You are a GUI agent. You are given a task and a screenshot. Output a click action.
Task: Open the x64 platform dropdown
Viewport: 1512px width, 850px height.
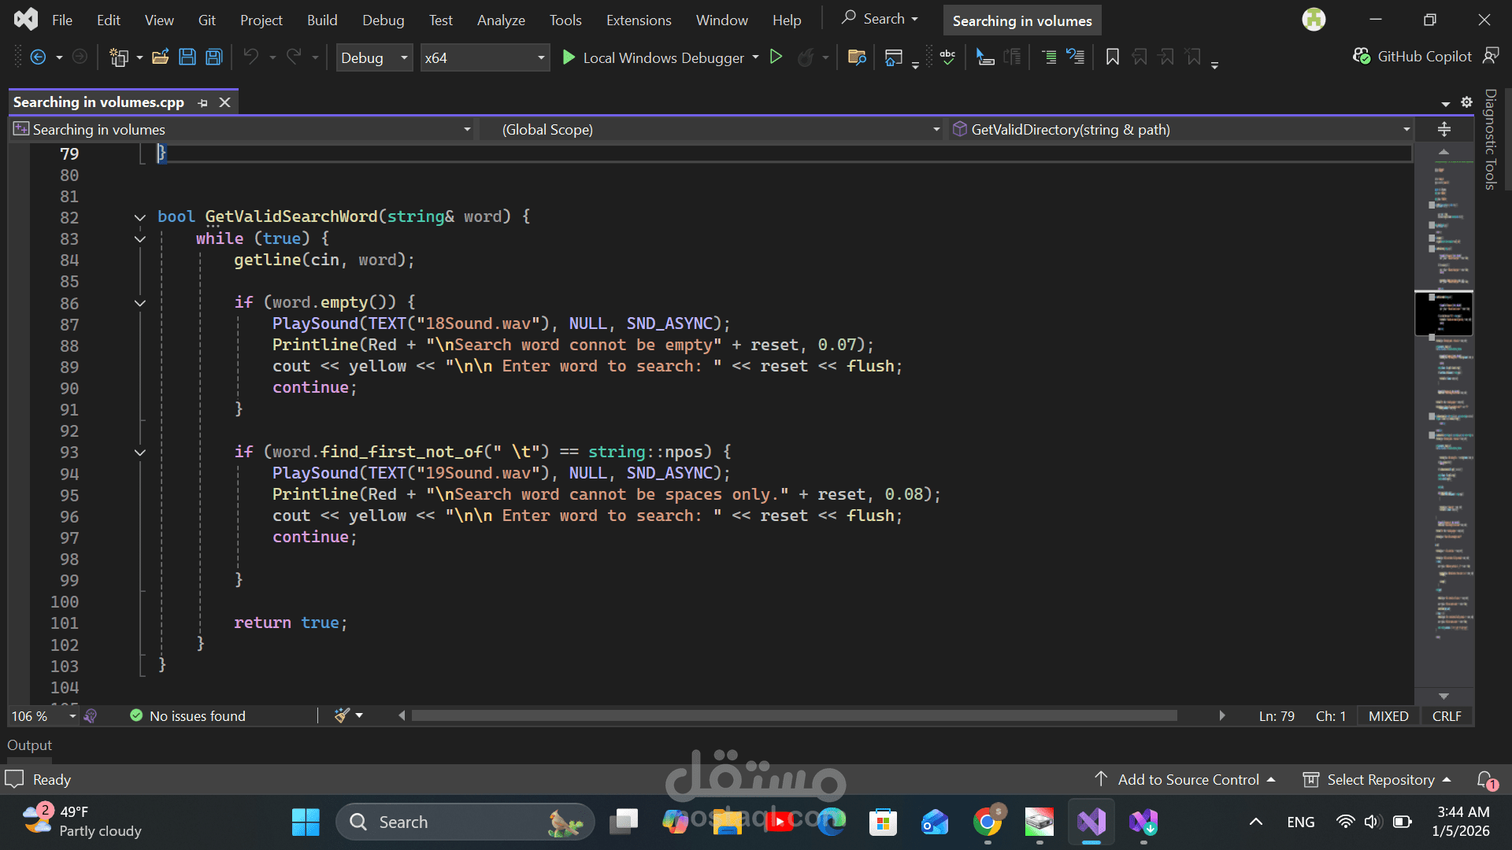coord(484,57)
